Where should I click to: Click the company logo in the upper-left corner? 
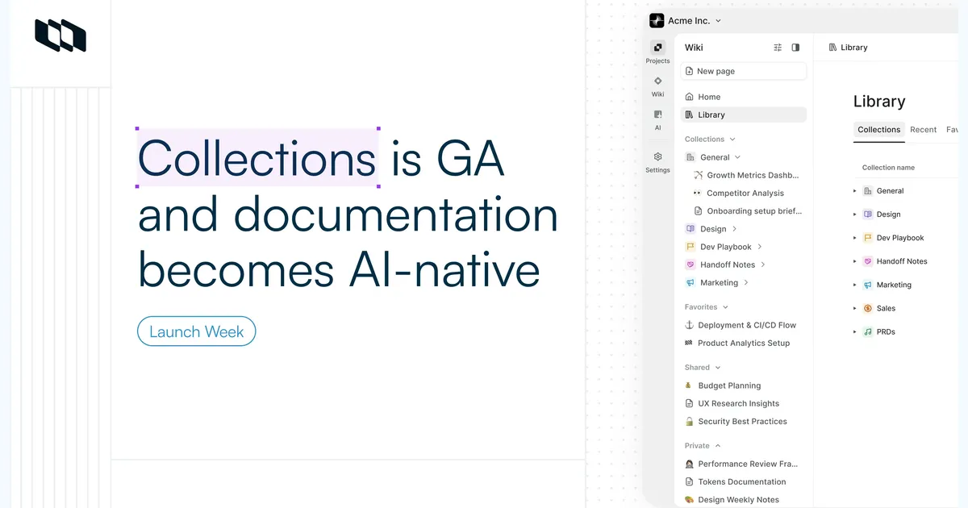(x=60, y=35)
